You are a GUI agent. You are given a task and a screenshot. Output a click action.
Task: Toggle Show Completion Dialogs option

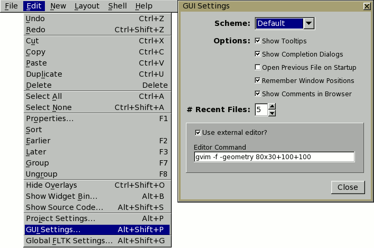coord(258,54)
